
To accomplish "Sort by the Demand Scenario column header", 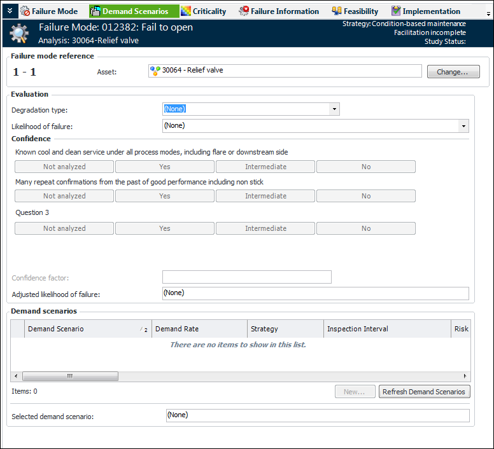I will [x=88, y=329].
